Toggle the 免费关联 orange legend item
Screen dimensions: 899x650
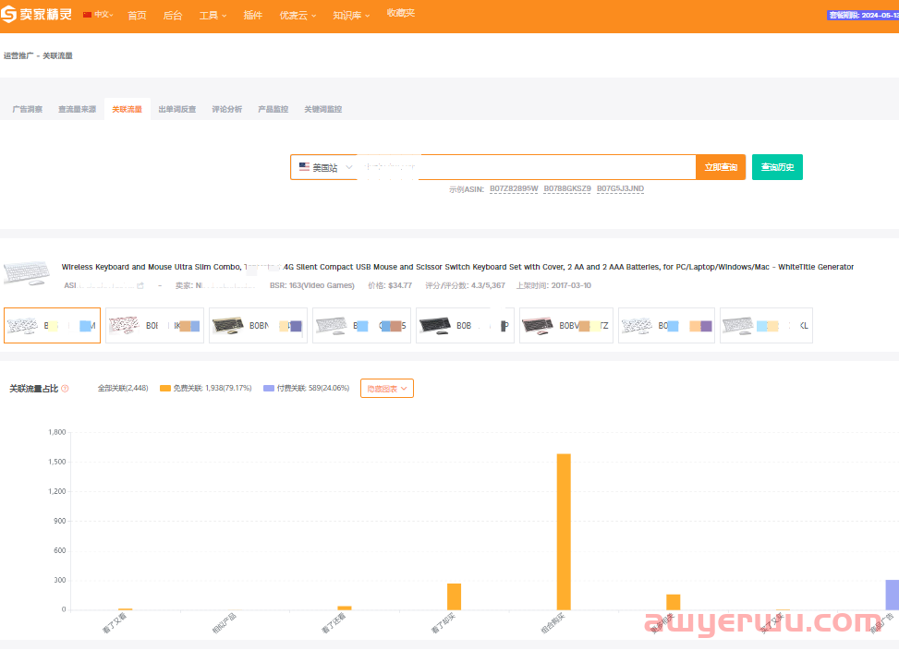tap(205, 389)
